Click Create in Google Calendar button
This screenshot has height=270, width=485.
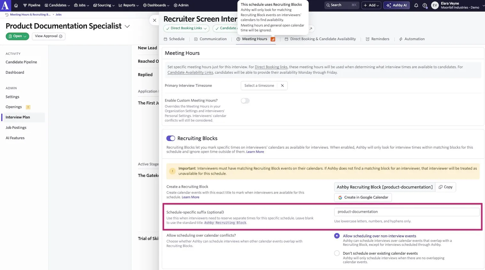363,198
